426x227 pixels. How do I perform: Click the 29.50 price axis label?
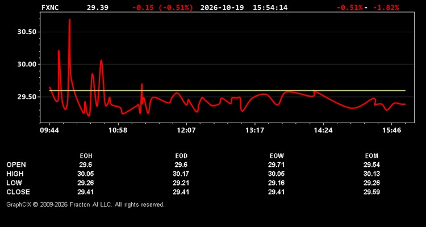27,97
